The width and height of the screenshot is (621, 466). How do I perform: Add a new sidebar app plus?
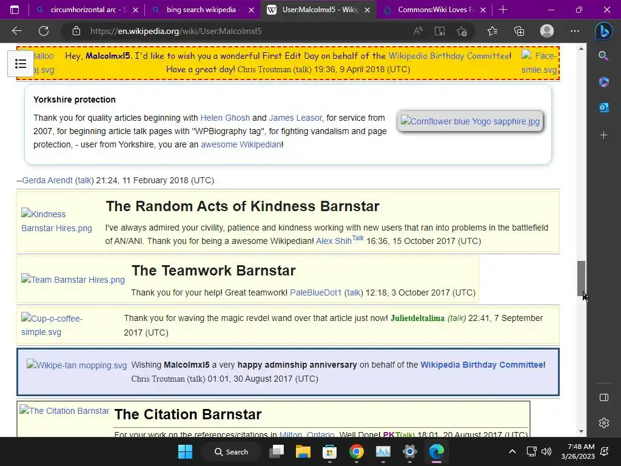[603, 135]
